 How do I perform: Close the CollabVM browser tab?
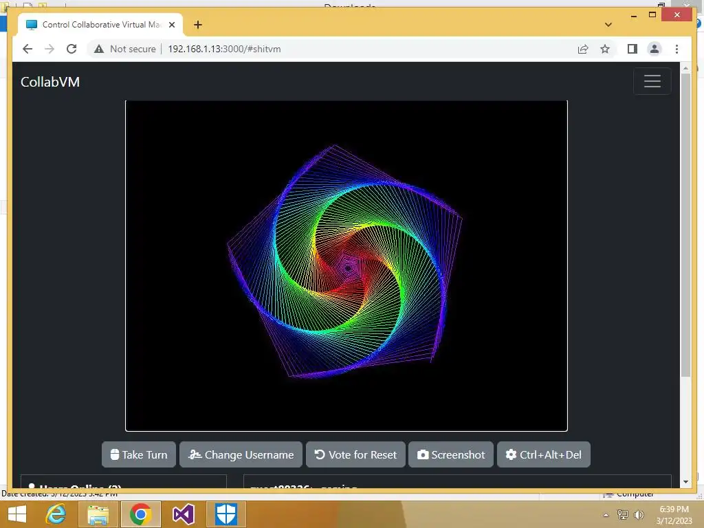tap(171, 25)
